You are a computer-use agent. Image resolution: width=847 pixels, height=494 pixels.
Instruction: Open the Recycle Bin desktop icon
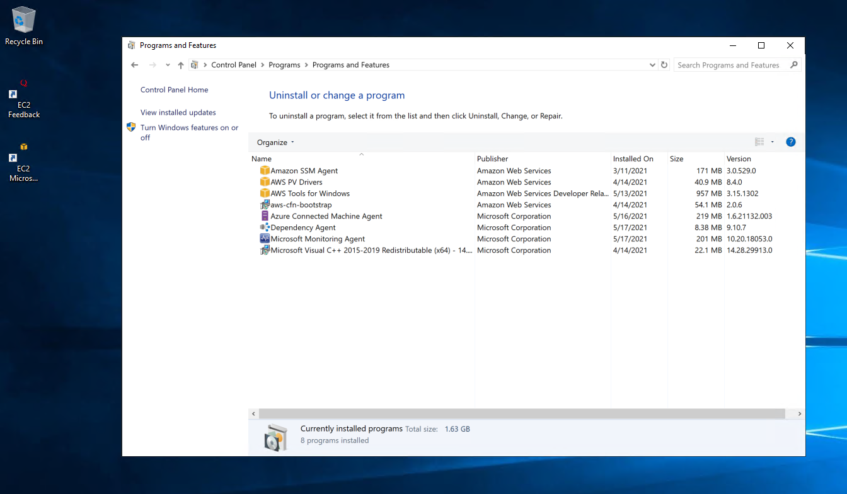coord(24,26)
